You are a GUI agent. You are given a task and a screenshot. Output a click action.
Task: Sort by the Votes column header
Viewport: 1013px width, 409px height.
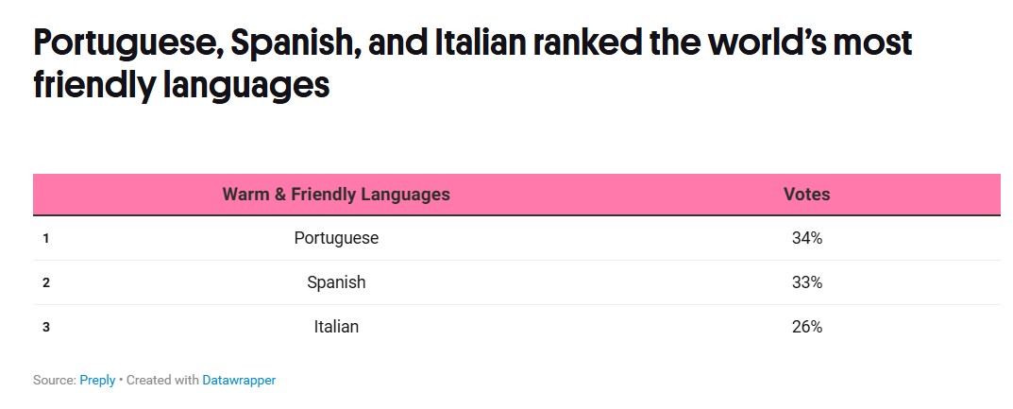(807, 195)
